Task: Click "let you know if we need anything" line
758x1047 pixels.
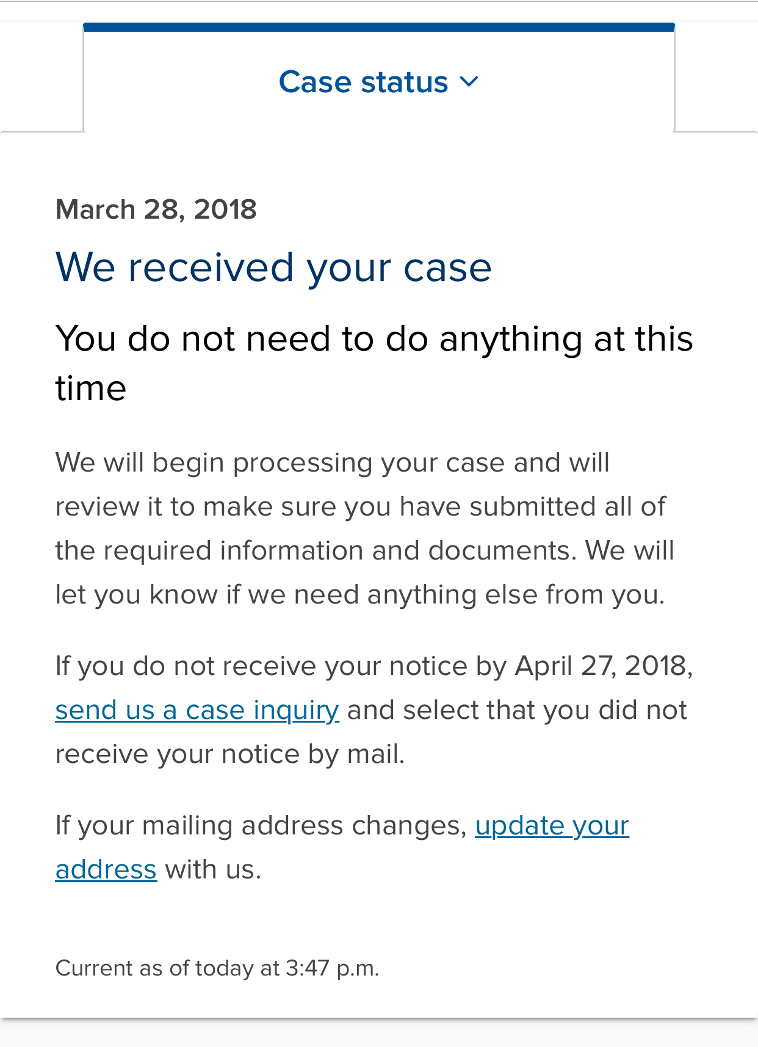Action: [x=359, y=594]
